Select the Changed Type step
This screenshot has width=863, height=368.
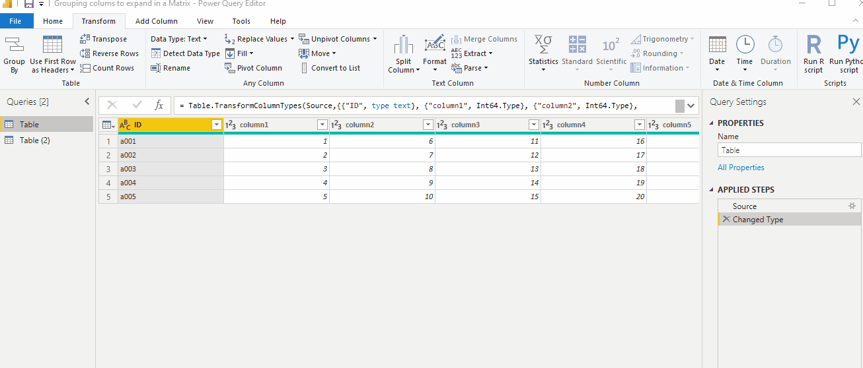point(790,220)
